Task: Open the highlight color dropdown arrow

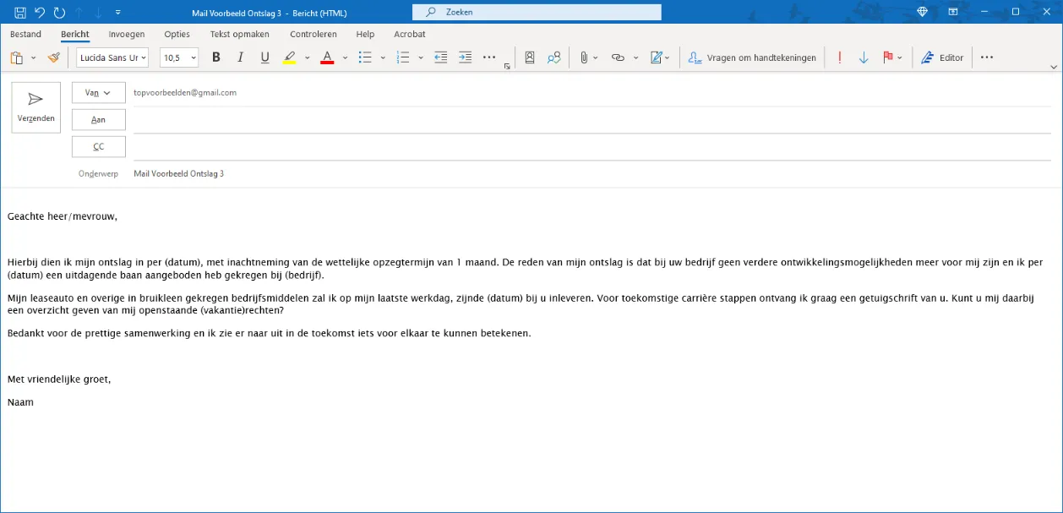Action: pos(307,59)
